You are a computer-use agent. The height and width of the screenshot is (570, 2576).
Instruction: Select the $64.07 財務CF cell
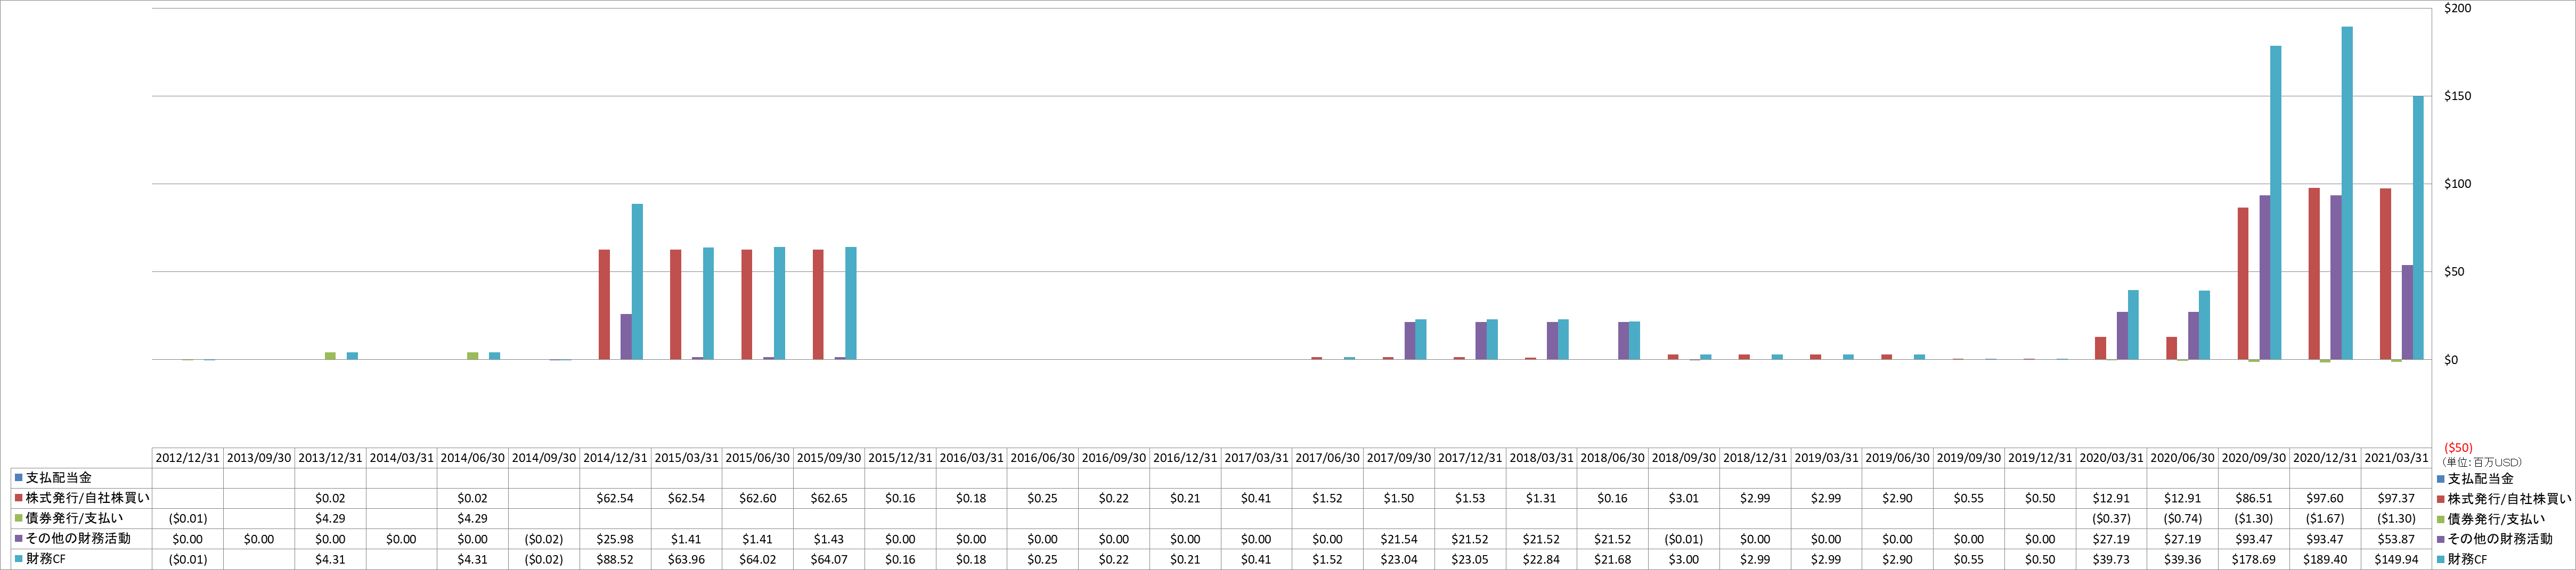(x=829, y=559)
